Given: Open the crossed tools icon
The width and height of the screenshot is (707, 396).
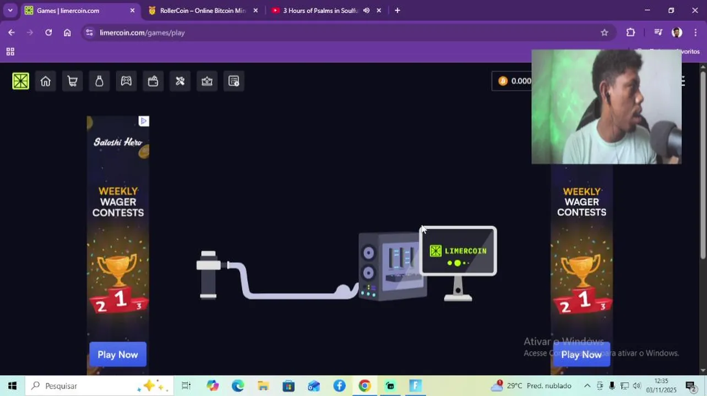Looking at the screenshot, I should click(180, 81).
